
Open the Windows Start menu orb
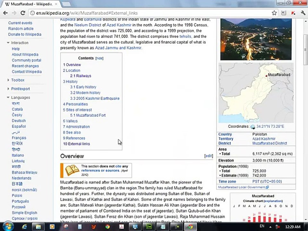pos(8,227)
